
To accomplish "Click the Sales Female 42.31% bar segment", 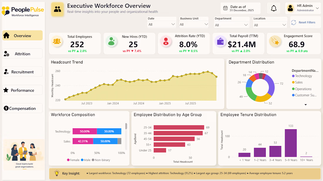I will 83,141.
